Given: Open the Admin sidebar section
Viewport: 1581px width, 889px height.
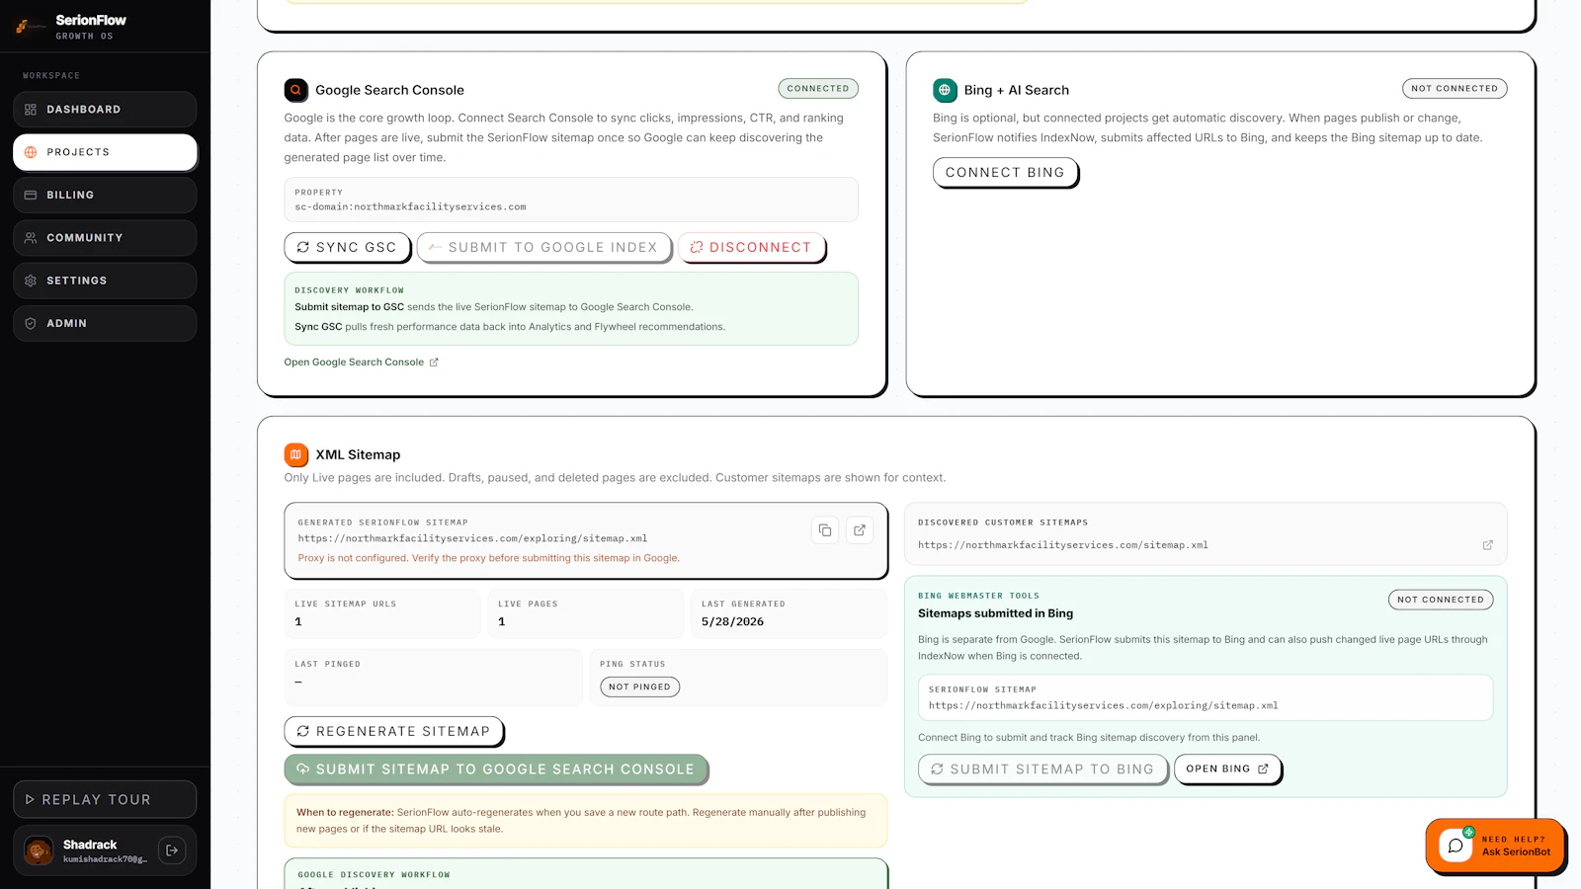Looking at the screenshot, I should [105, 323].
